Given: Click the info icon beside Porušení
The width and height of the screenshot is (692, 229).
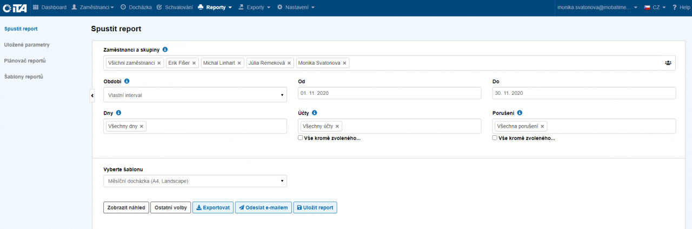Looking at the screenshot, I should pyautogui.click(x=520, y=113).
